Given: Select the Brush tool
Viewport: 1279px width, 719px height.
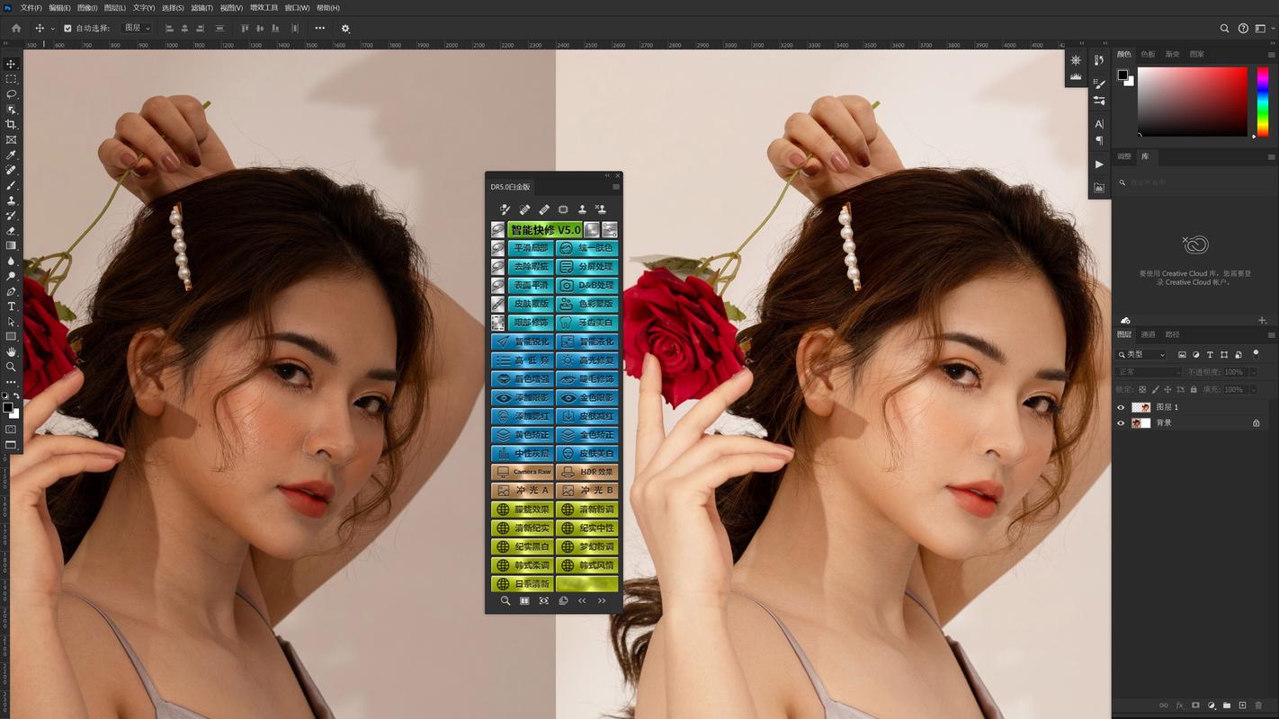Looking at the screenshot, I should pos(12,186).
